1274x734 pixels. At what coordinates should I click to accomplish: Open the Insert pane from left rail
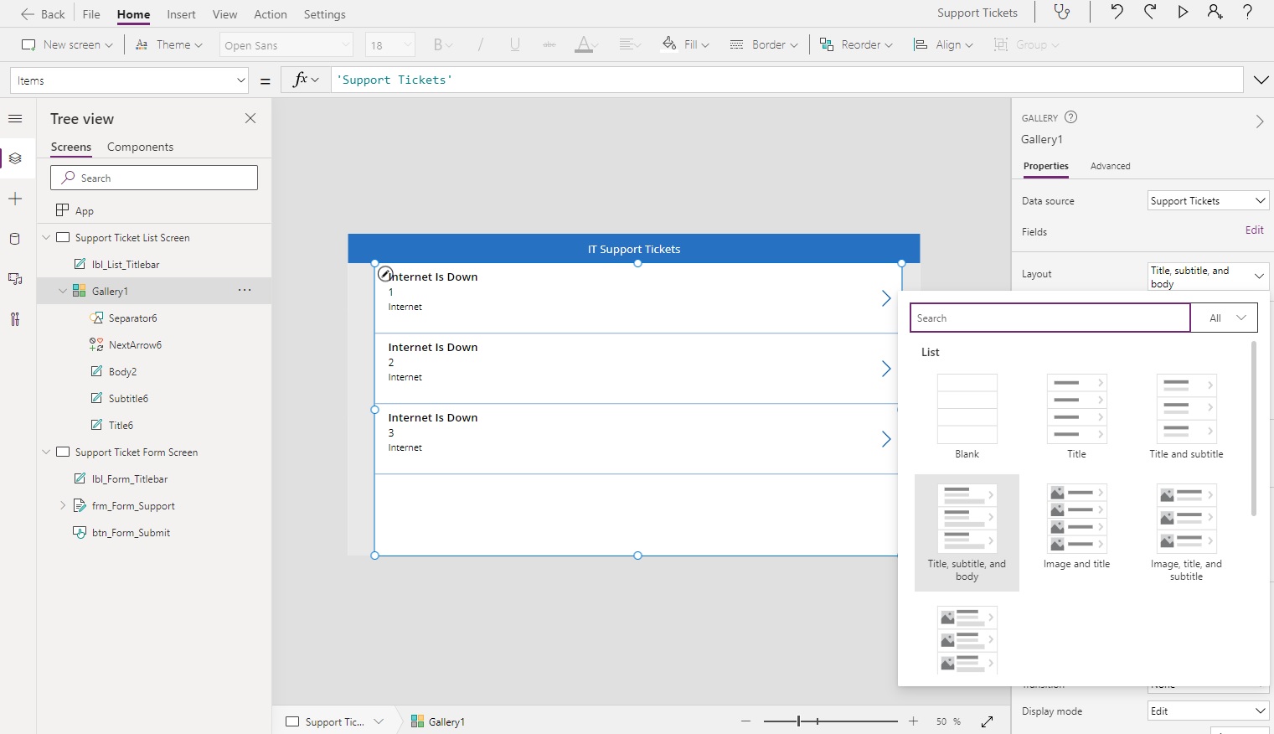15,199
